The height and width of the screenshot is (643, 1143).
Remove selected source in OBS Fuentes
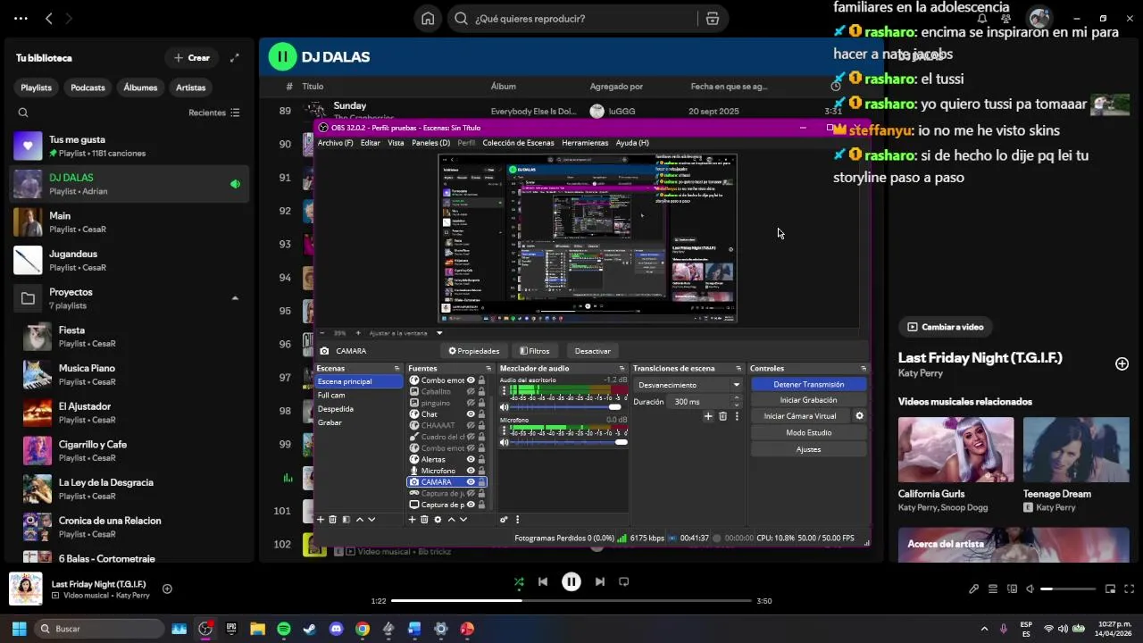(x=424, y=520)
